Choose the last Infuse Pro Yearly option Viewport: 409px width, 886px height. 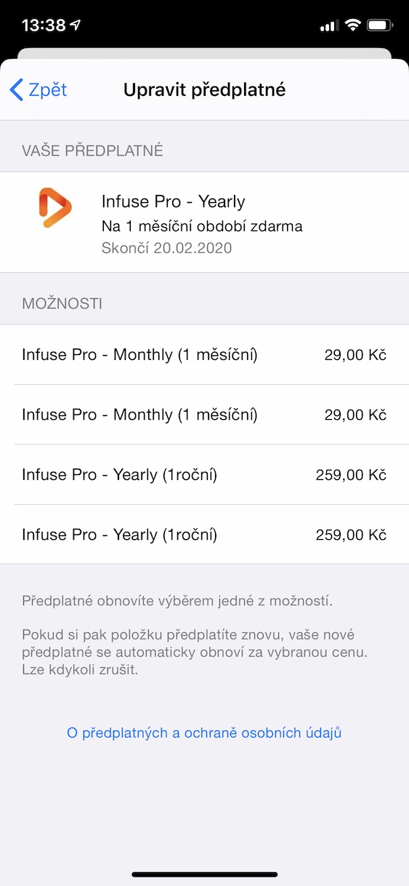(204, 535)
